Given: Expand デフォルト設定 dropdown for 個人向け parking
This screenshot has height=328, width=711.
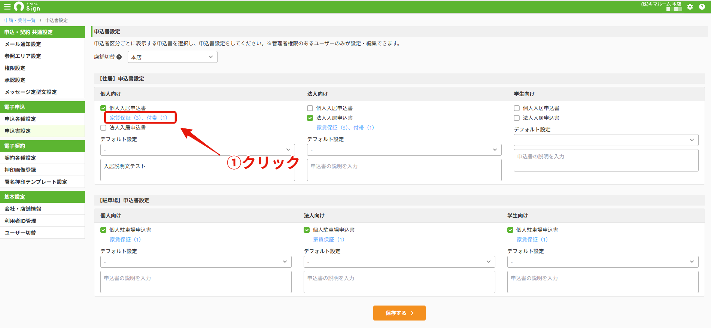Looking at the screenshot, I should (196, 262).
